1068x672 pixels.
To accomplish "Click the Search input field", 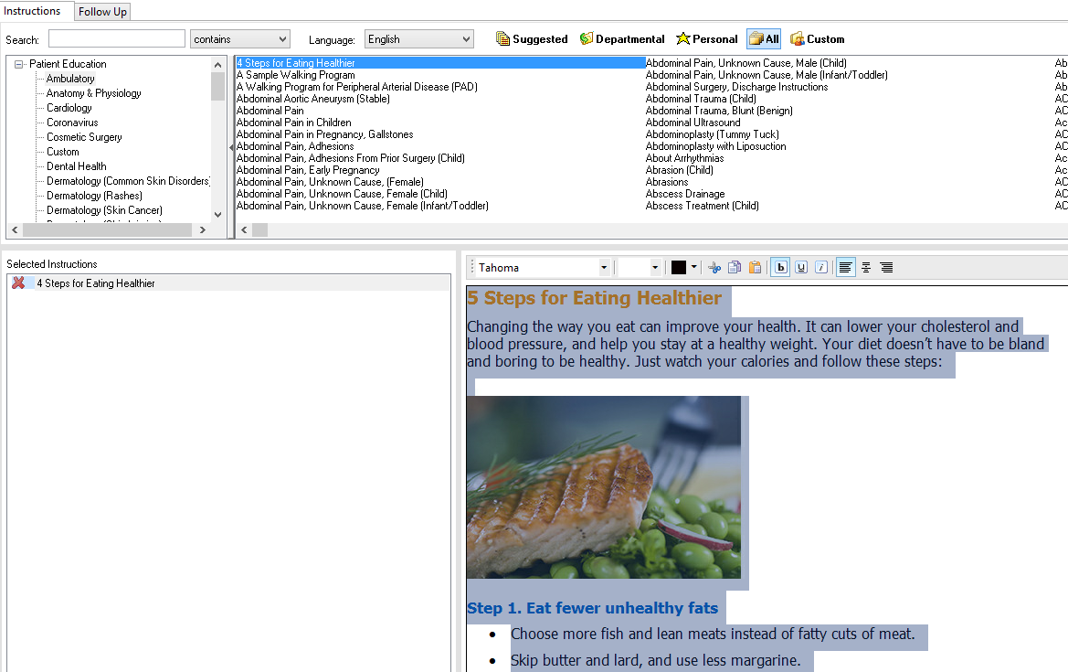I will point(116,39).
